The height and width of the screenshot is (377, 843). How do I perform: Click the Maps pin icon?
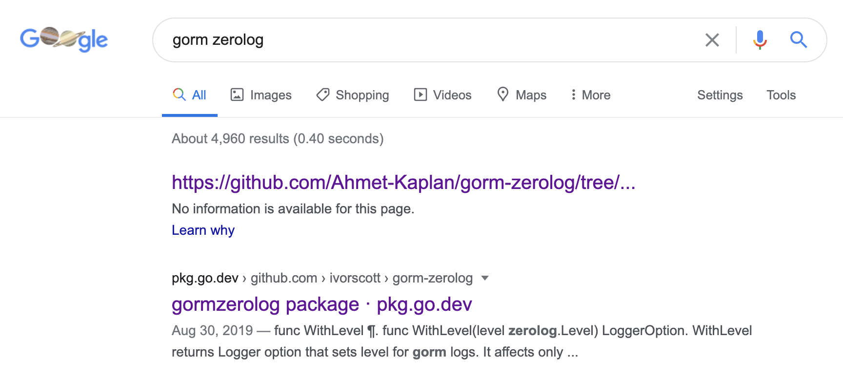coord(503,94)
